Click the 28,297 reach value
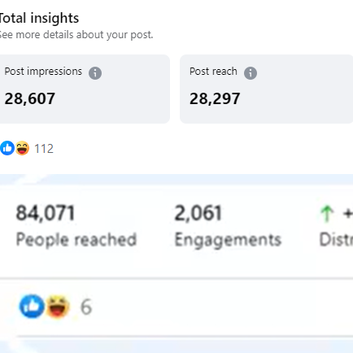Screen dimensions: 353x353 tap(215, 98)
